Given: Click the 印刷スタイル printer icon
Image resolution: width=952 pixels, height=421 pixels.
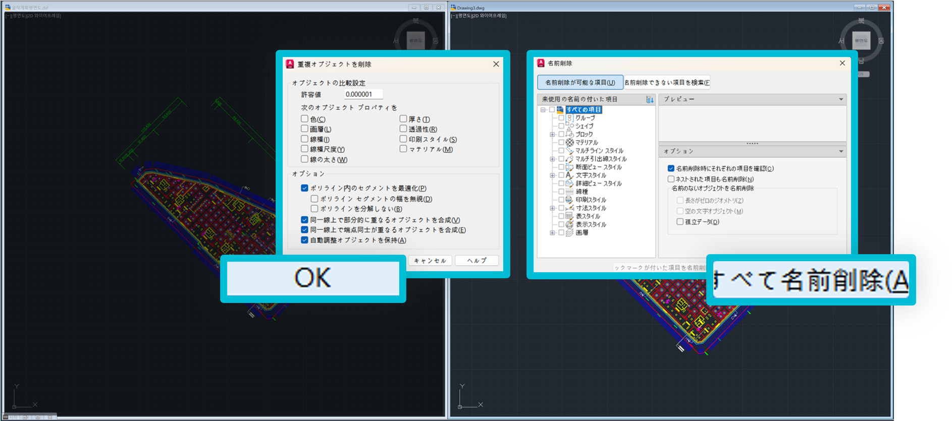Looking at the screenshot, I should (569, 200).
